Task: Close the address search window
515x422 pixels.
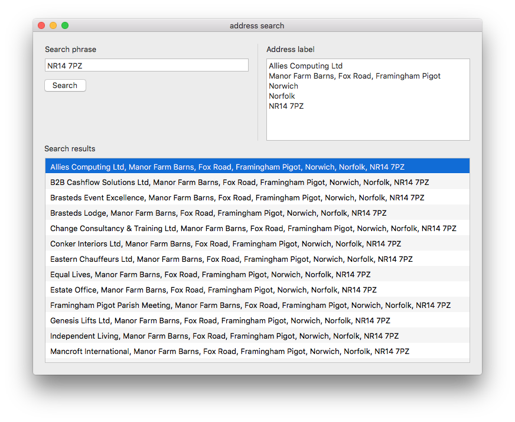Action: [41, 25]
